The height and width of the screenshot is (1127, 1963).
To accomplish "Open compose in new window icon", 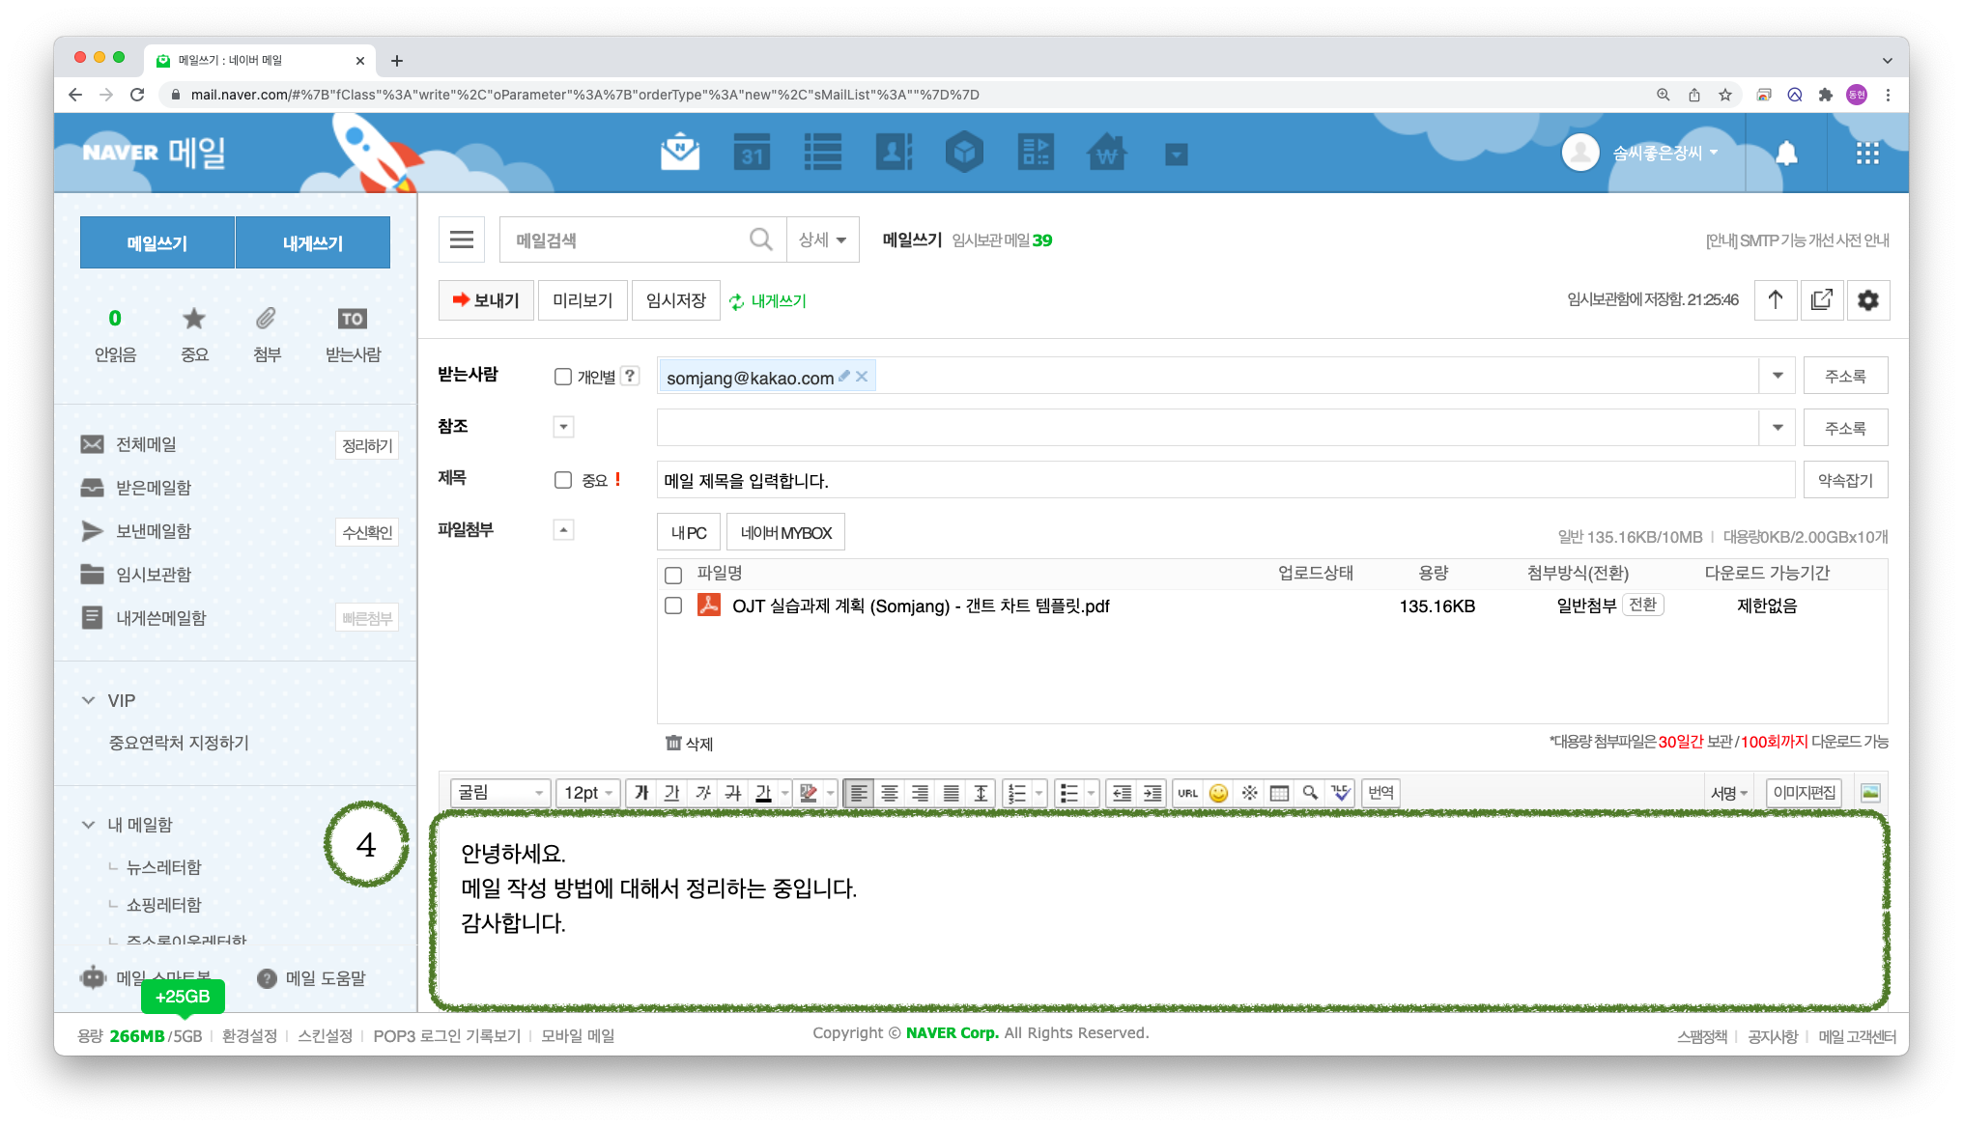I will click(x=1821, y=300).
